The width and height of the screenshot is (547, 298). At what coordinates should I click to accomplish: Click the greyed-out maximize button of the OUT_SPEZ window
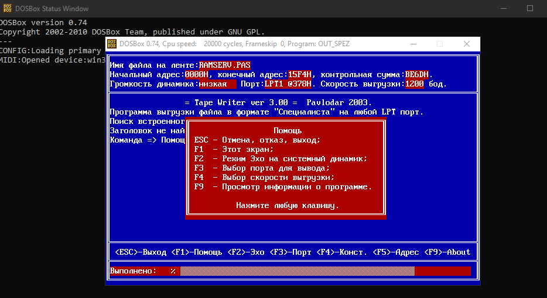click(x=440, y=44)
